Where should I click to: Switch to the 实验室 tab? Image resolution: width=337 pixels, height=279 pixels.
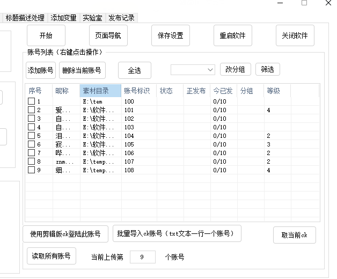(92, 18)
